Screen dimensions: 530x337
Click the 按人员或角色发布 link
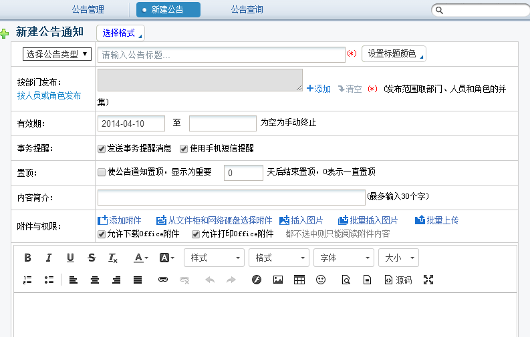(x=49, y=95)
